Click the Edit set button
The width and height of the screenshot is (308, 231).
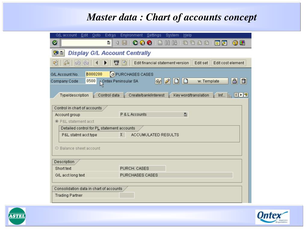pyautogui.click(x=201, y=63)
